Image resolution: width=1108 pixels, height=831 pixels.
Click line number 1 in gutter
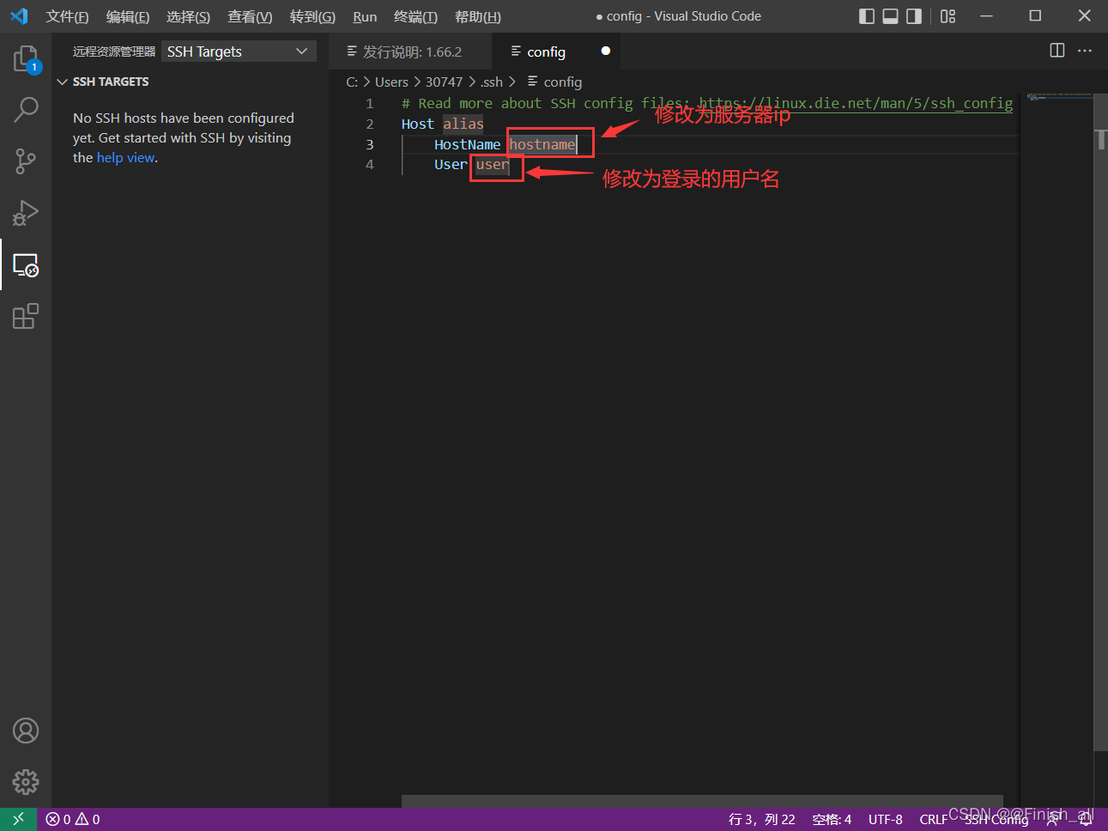pos(370,103)
